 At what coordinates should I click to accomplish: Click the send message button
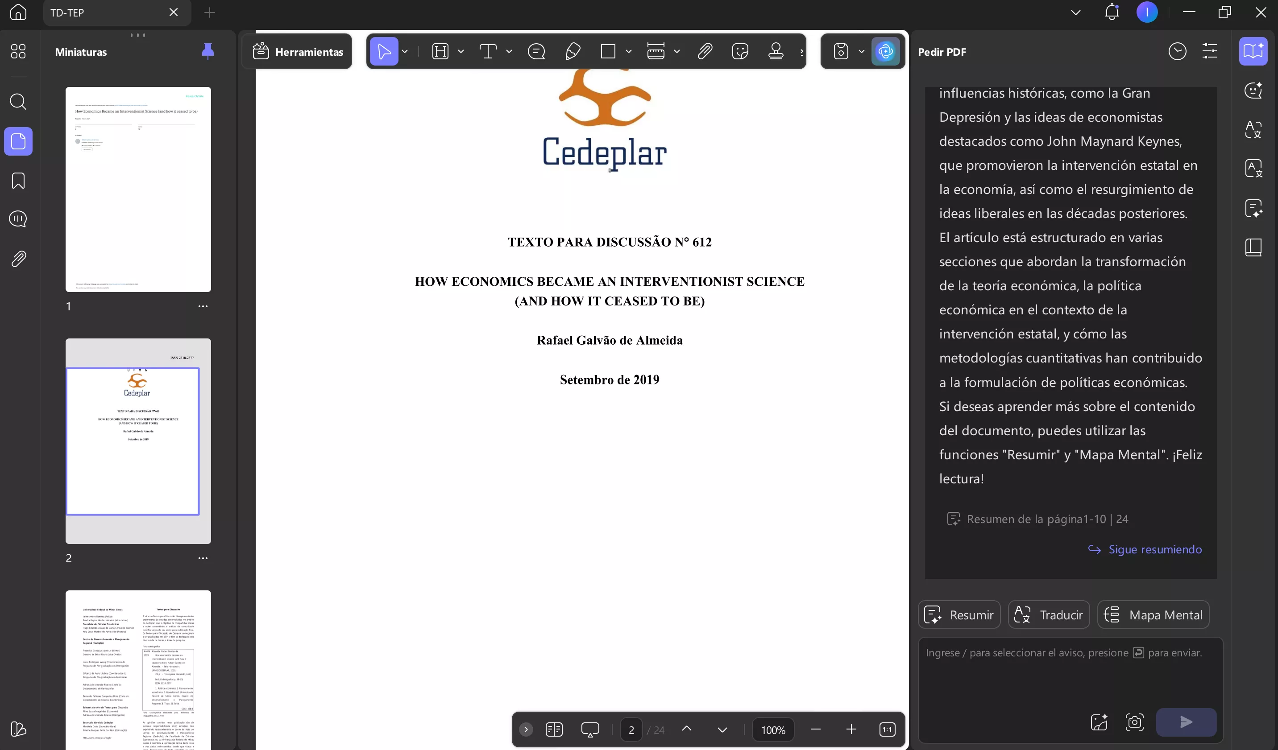click(x=1186, y=722)
